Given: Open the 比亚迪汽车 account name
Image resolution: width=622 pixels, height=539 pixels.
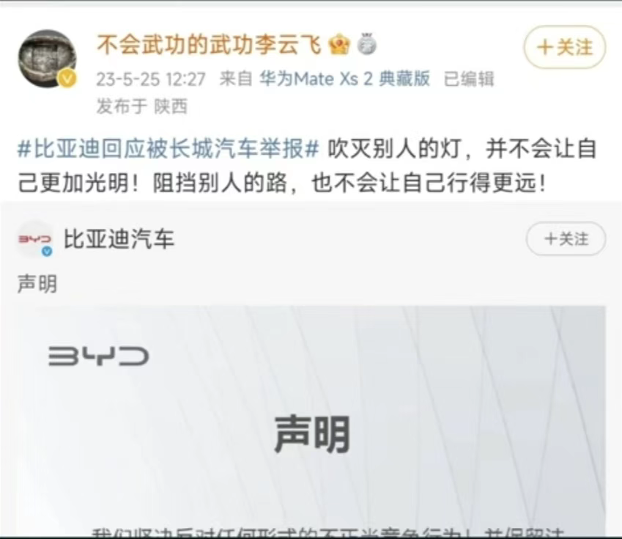Looking at the screenshot, I should (119, 239).
